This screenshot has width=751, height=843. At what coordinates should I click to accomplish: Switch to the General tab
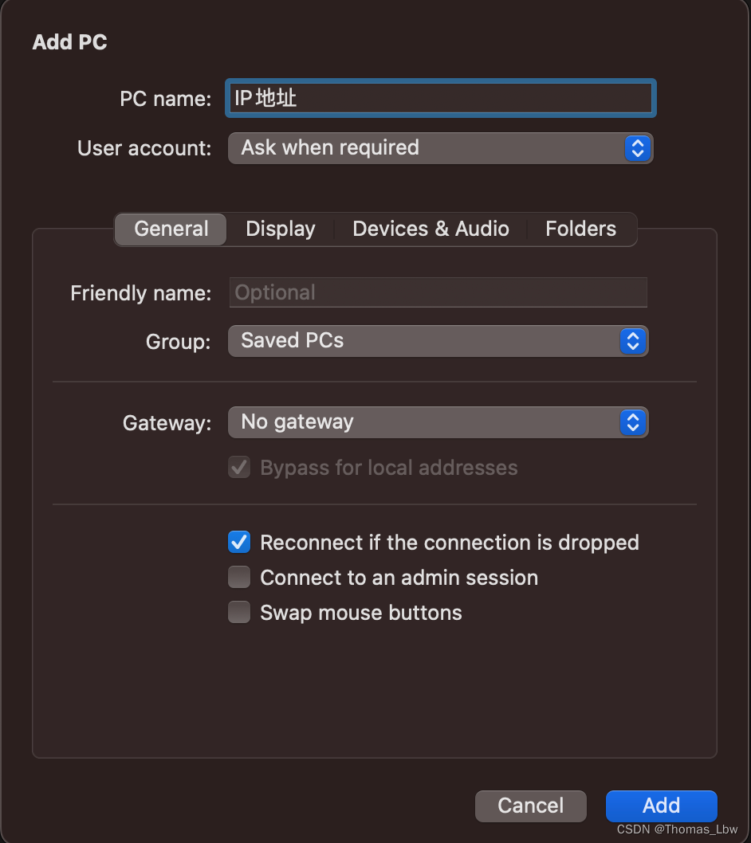pos(171,229)
